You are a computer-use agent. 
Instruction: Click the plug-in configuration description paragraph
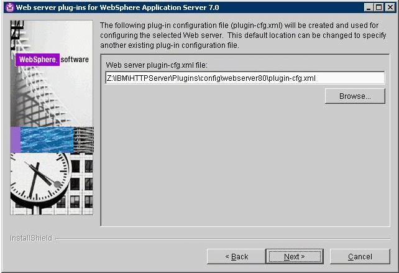click(243, 35)
